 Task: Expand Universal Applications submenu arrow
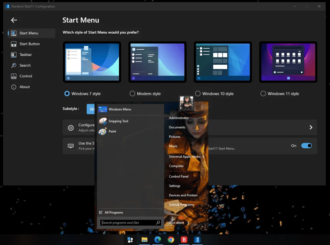coord(203,157)
